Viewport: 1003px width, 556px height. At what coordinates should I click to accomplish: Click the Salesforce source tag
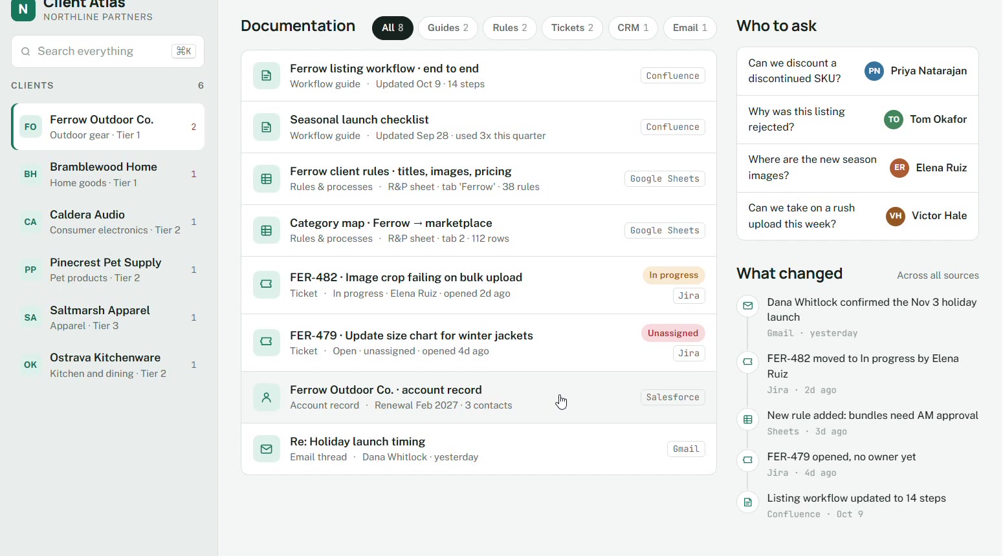pyautogui.click(x=673, y=398)
